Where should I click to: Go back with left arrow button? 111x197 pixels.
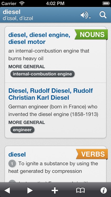7,190
